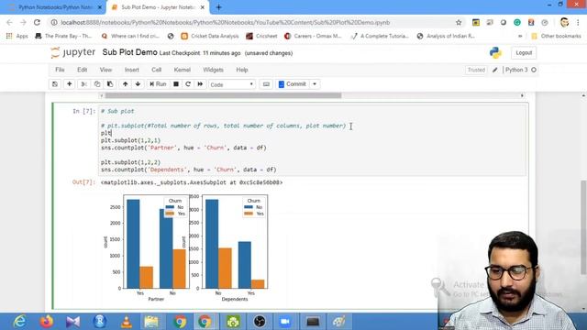The image size is (587, 330).
Task: Click the Trusted notebook indicator
Action: [476, 70]
